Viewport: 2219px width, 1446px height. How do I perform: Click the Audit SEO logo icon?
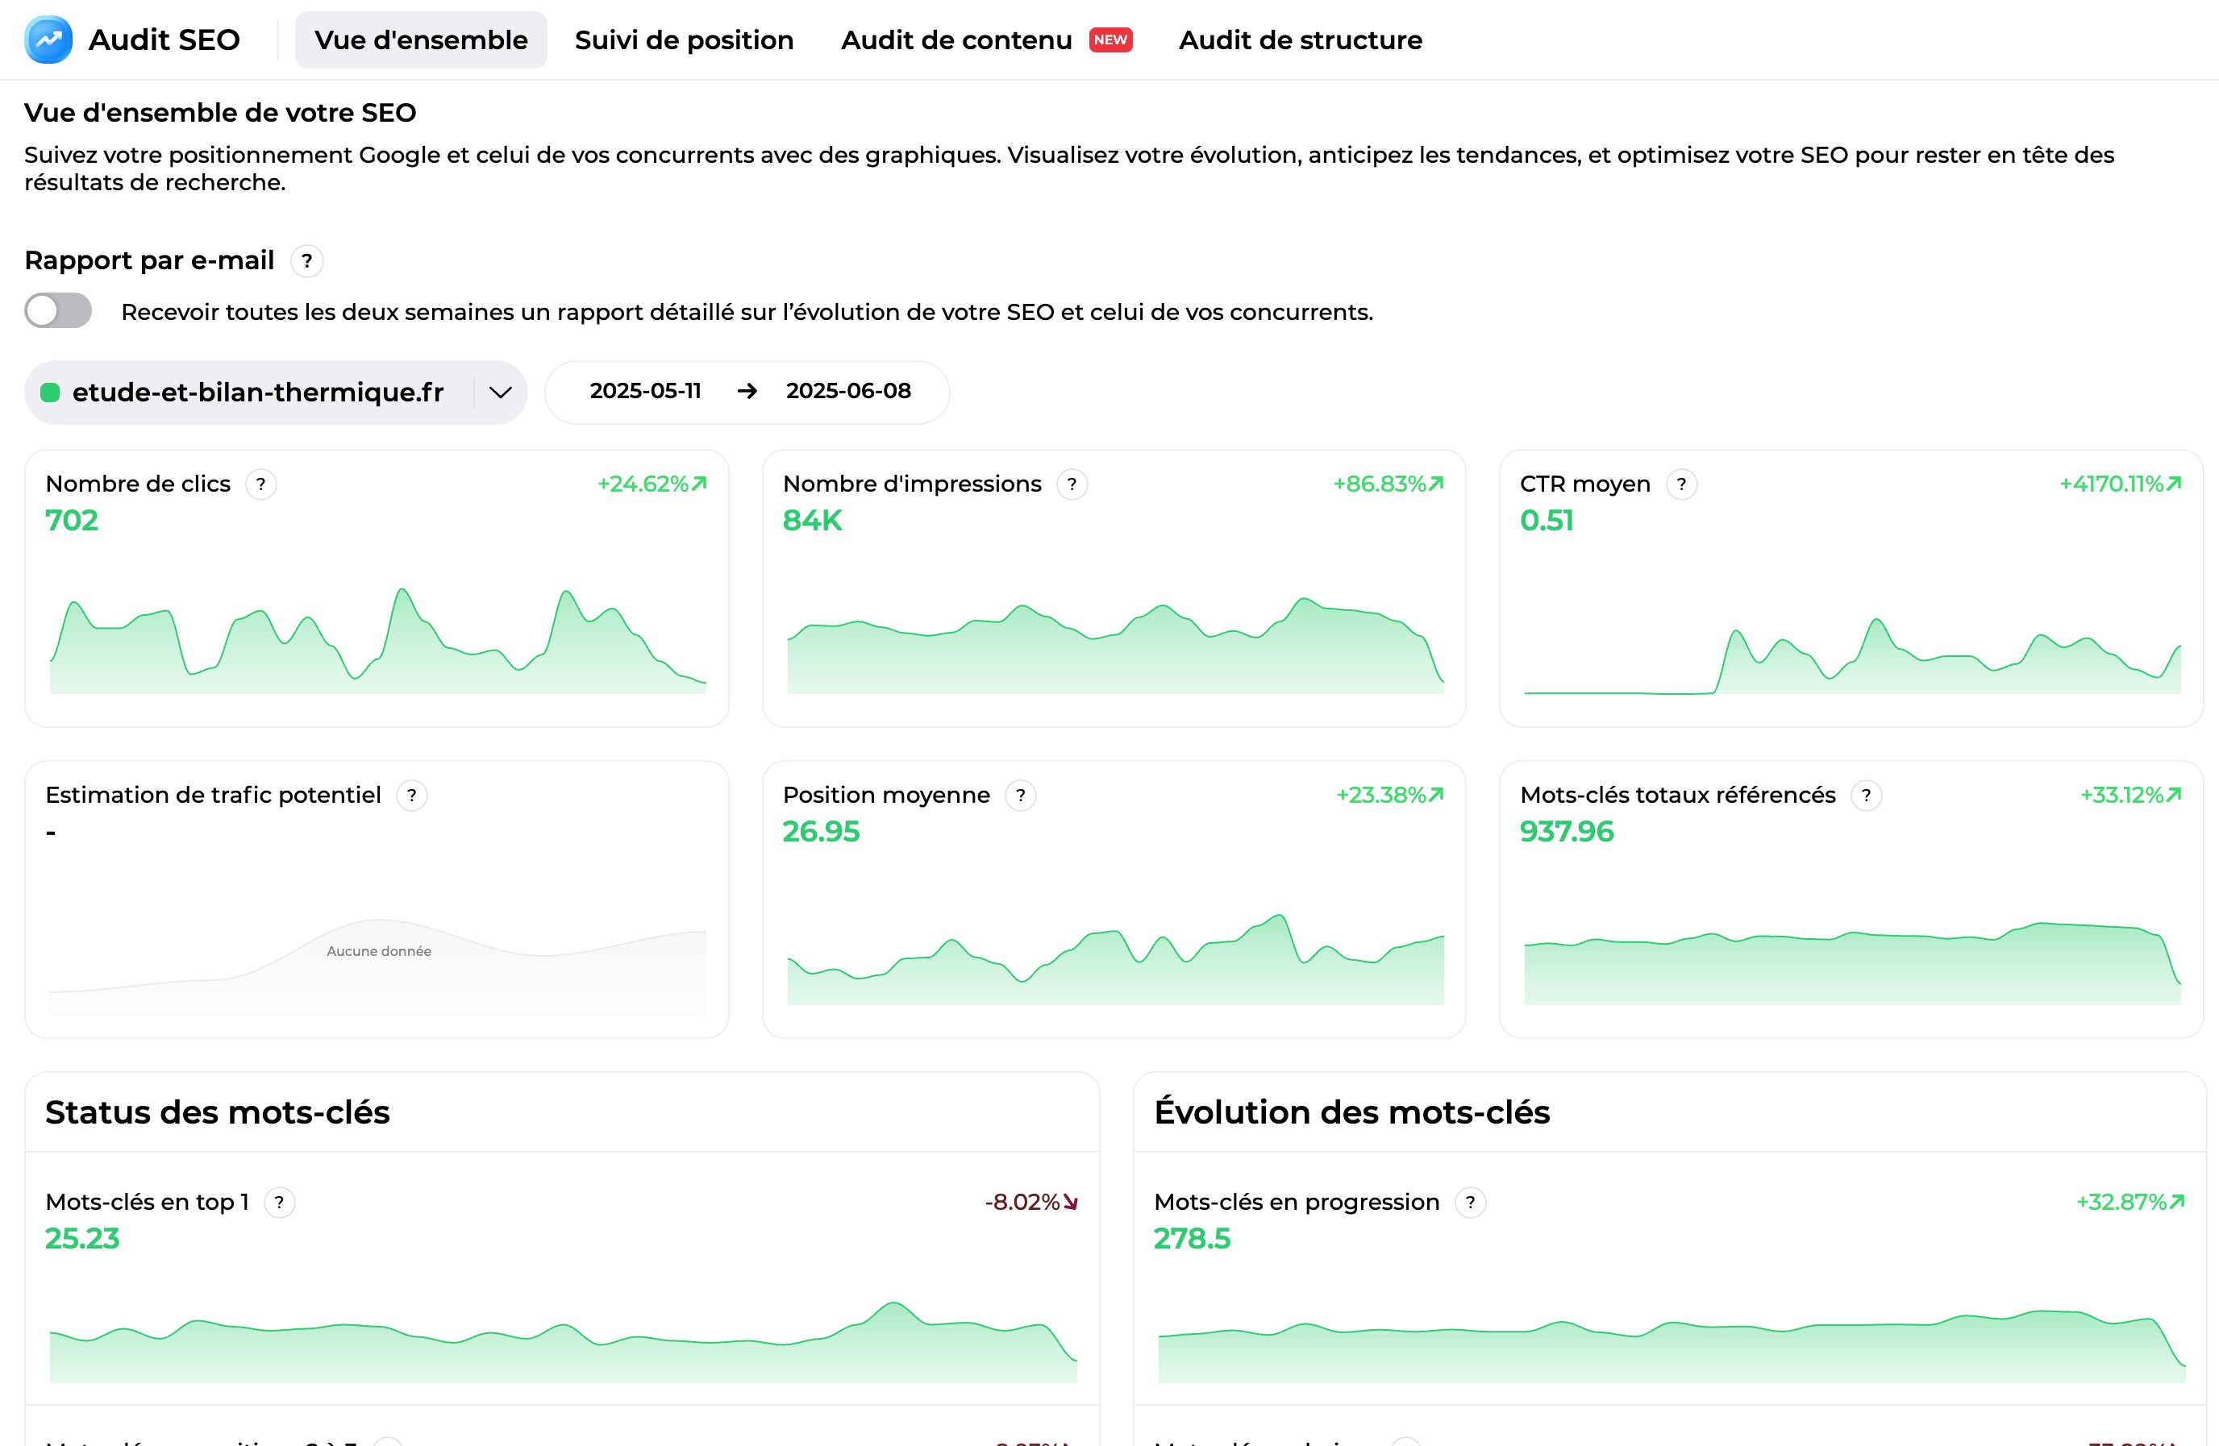tap(48, 40)
